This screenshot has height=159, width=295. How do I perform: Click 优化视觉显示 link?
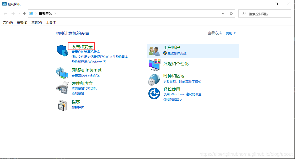[x=173, y=99]
